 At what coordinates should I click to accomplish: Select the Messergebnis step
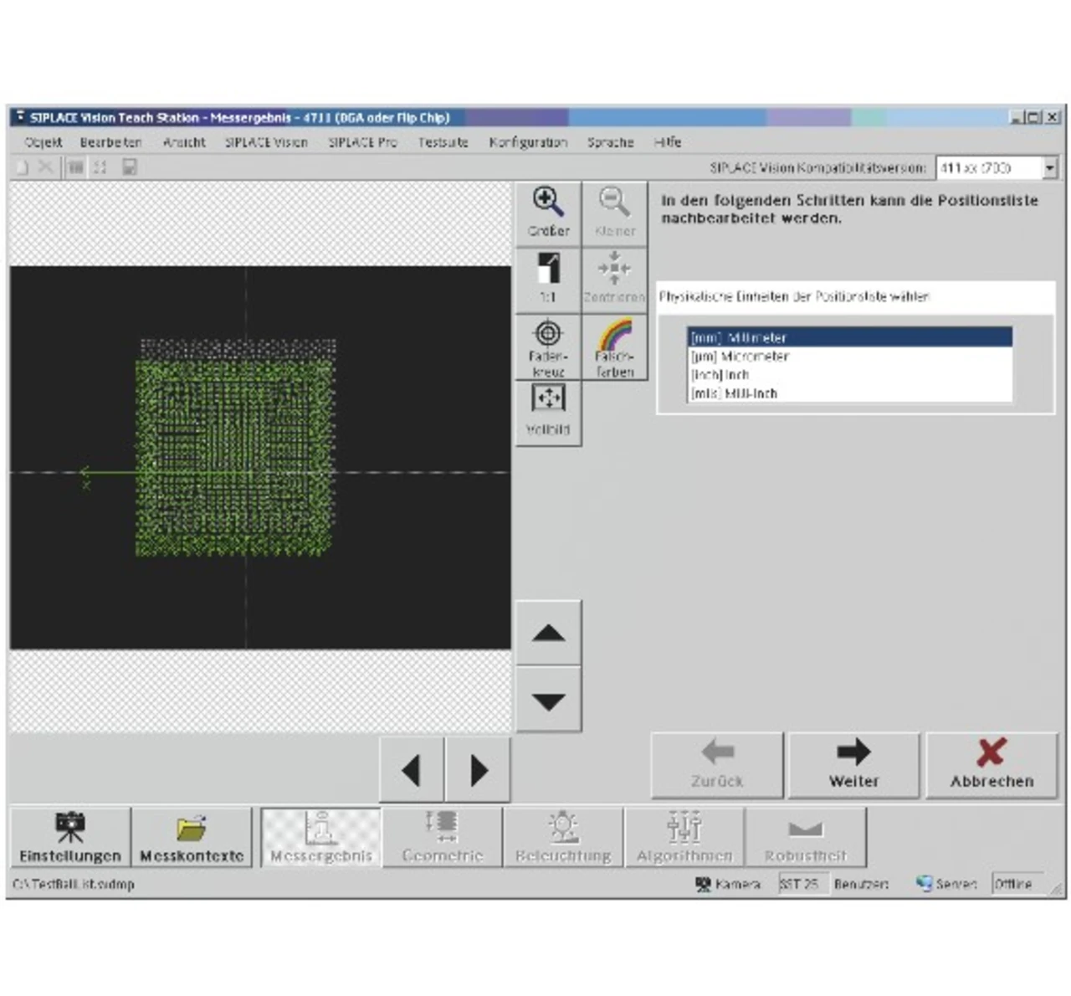(321, 837)
